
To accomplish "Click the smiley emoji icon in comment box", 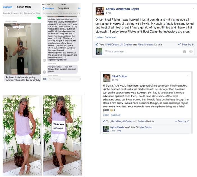I will tap(191, 52).
